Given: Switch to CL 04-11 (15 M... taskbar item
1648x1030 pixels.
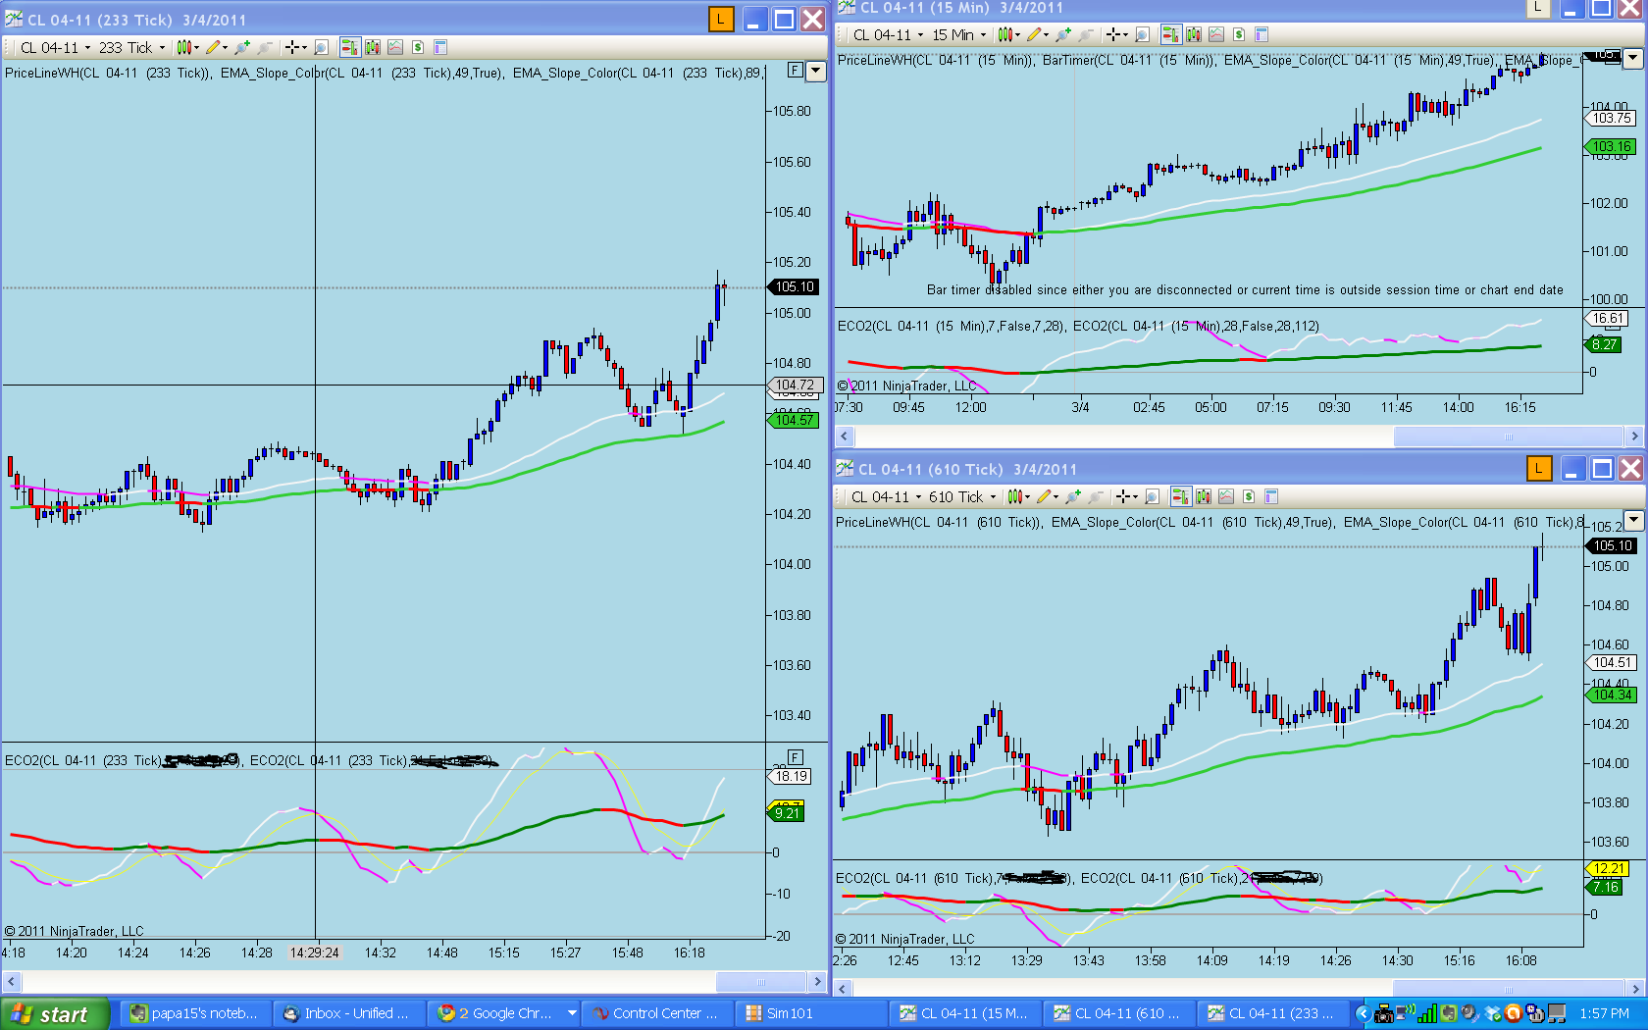Looking at the screenshot, I should coord(963,1013).
